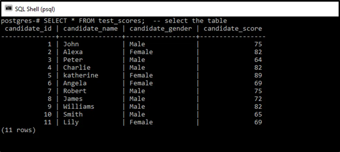Click Smith's score value of 65
This screenshot has height=152, width=340.
[x=258, y=115]
